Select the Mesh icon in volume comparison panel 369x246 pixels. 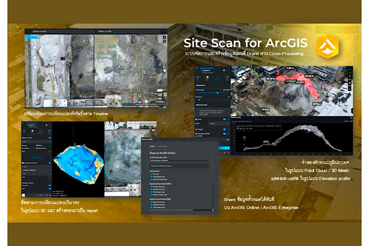(49, 131)
